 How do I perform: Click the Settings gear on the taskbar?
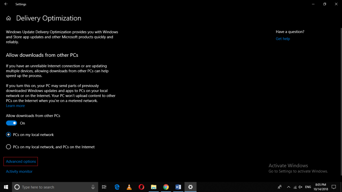pyautogui.click(x=190, y=187)
